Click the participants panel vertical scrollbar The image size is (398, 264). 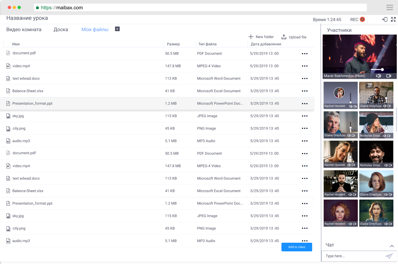click(x=397, y=119)
